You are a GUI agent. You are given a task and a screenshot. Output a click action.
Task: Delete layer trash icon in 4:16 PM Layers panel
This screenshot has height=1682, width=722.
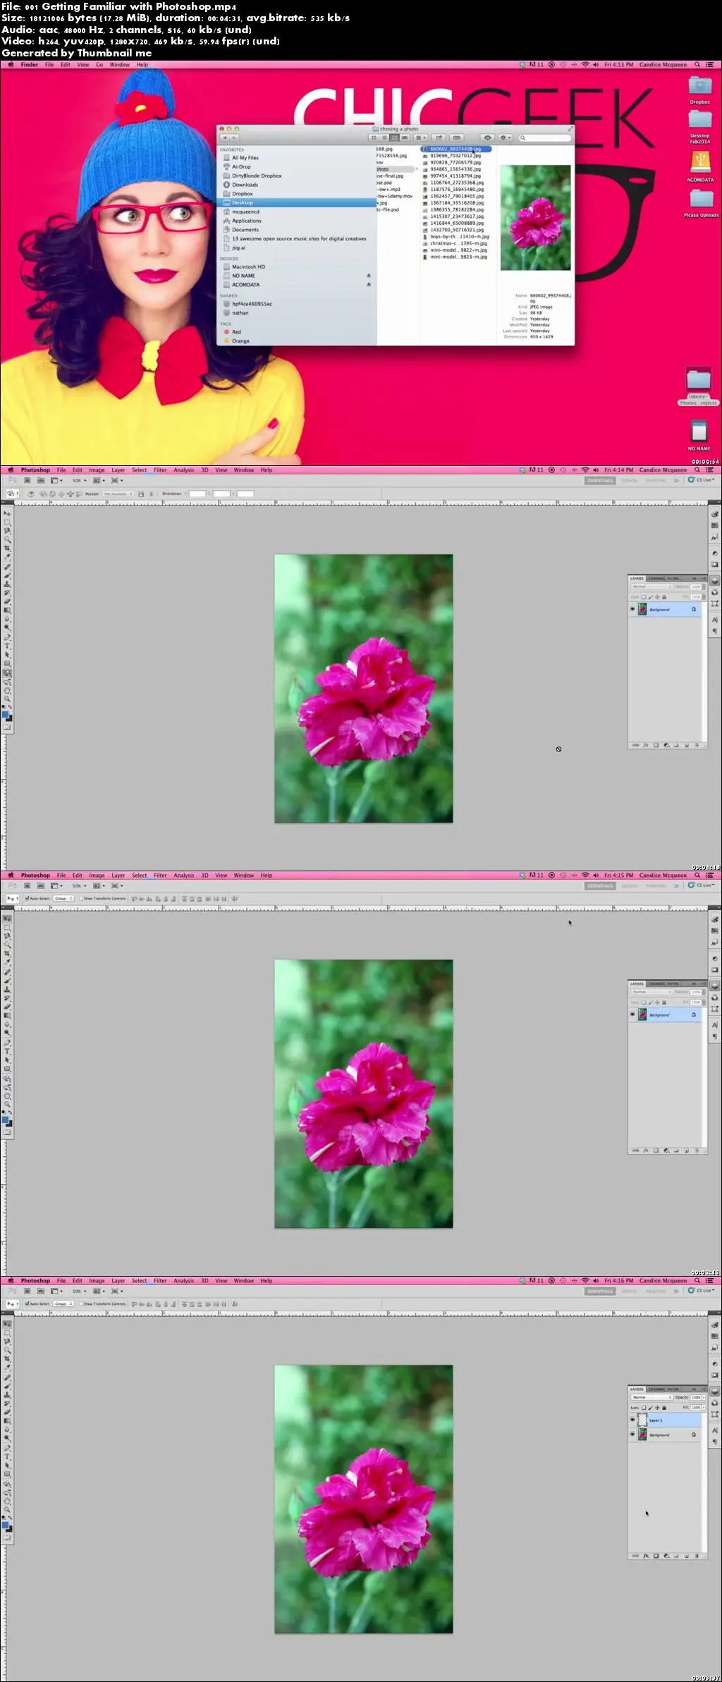click(697, 1556)
